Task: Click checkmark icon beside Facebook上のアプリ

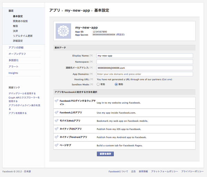Action: click(57, 112)
